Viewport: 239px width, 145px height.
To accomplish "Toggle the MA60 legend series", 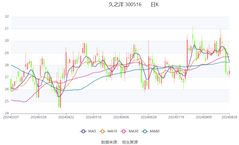I will pos(150,131).
